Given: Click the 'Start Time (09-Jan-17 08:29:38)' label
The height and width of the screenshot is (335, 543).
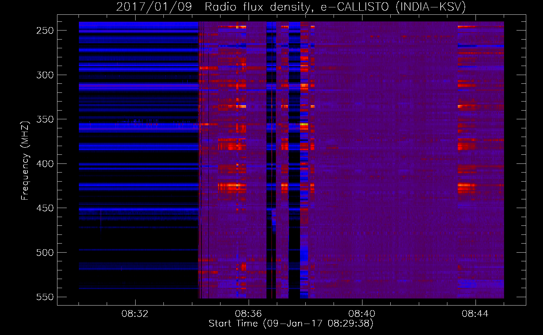Looking at the screenshot, I should (291, 324).
